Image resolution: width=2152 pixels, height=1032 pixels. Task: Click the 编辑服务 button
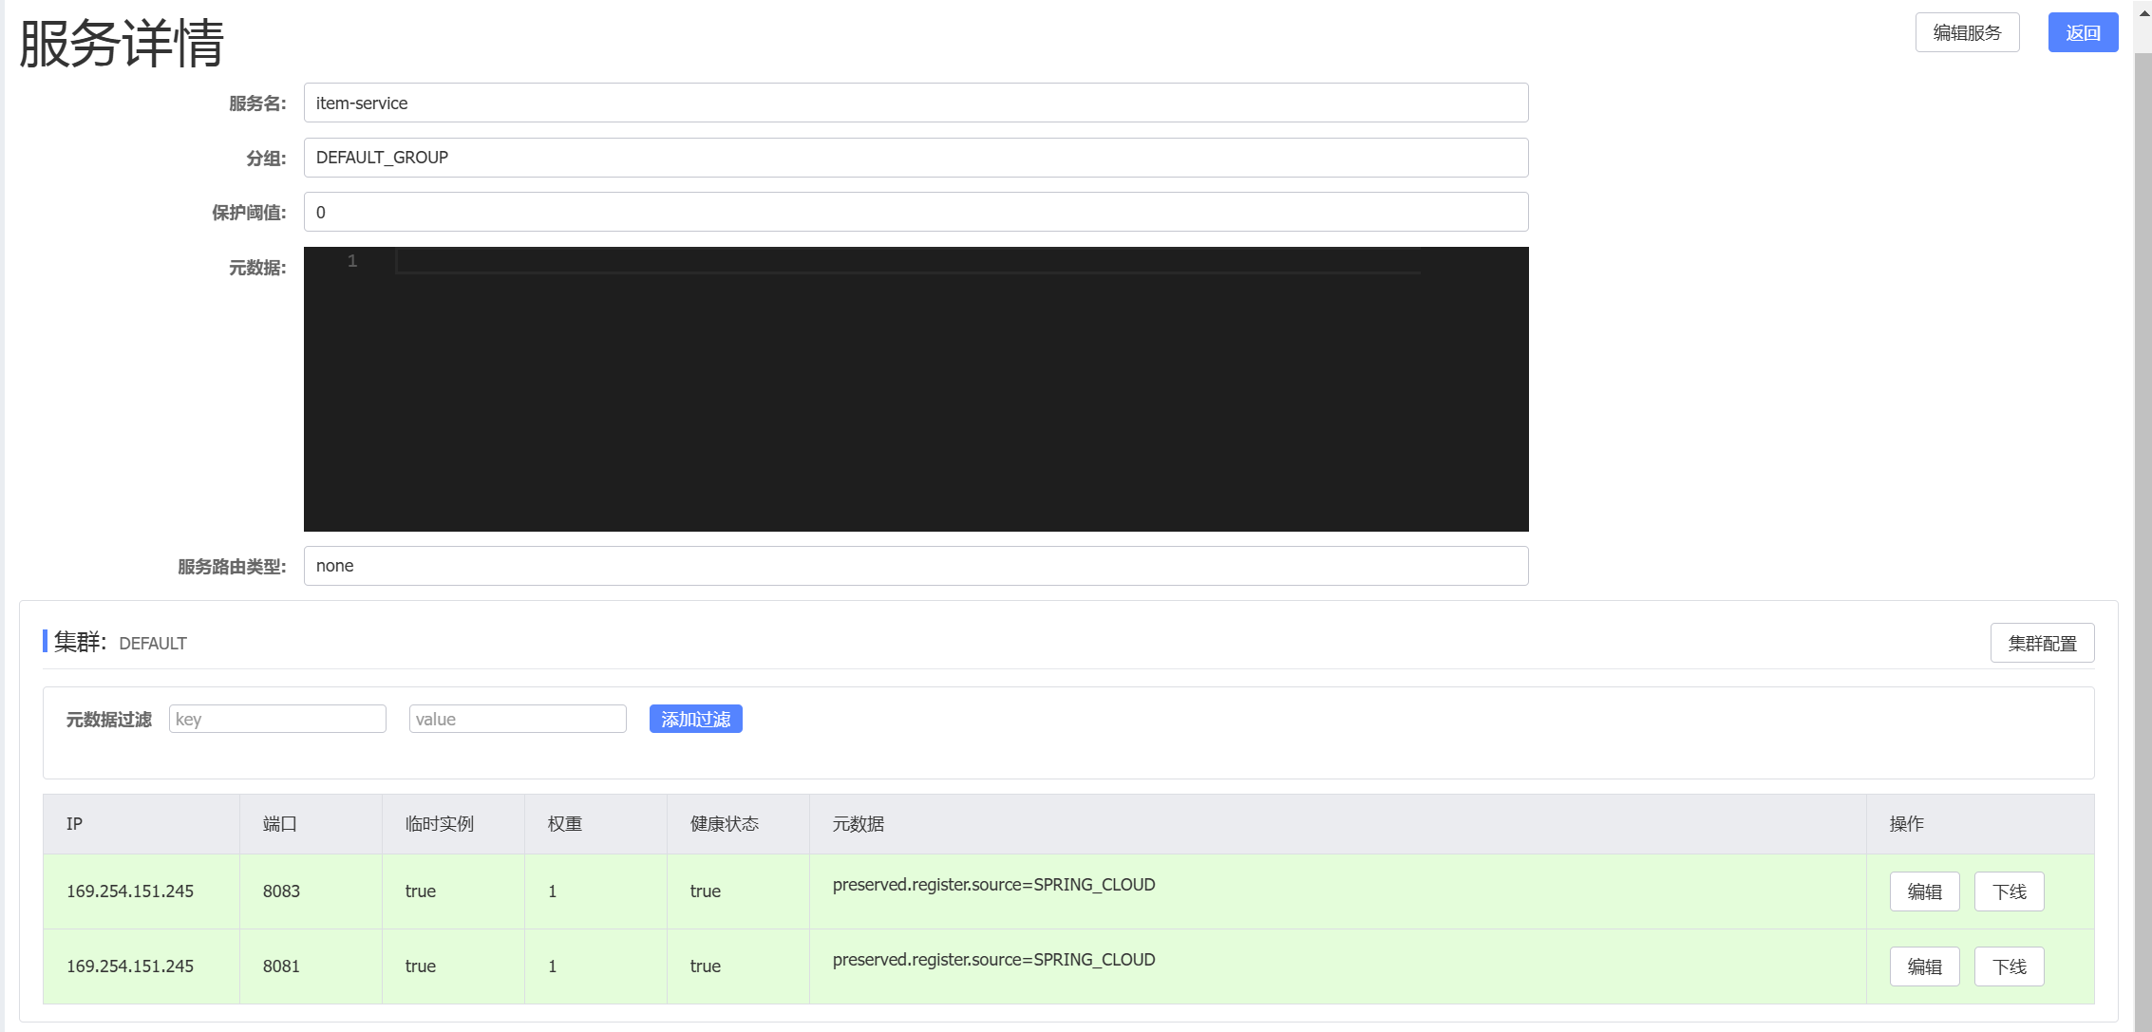(1967, 33)
